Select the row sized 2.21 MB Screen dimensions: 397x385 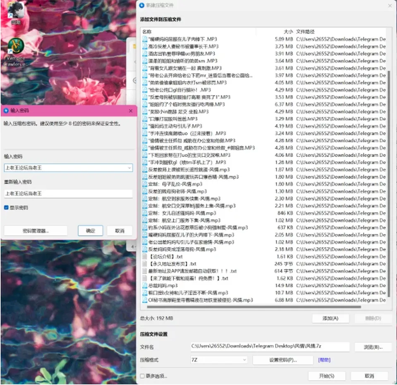tap(264, 206)
